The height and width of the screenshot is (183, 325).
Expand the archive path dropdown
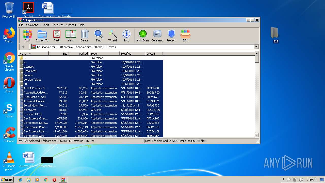tap(256, 47)
